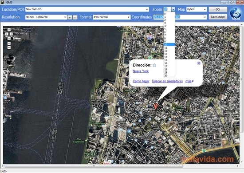Click the Save Image button

(218, 17)
